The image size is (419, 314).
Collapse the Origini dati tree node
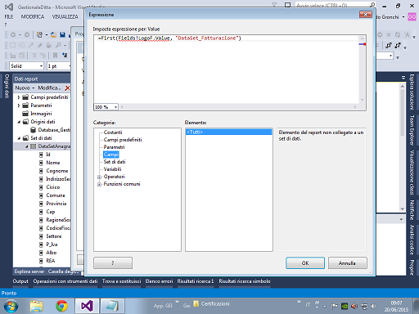click(19, 122)
